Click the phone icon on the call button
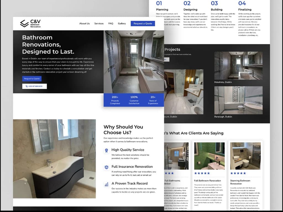The height and width of the screenshot is (212, 283). (27, 86)
